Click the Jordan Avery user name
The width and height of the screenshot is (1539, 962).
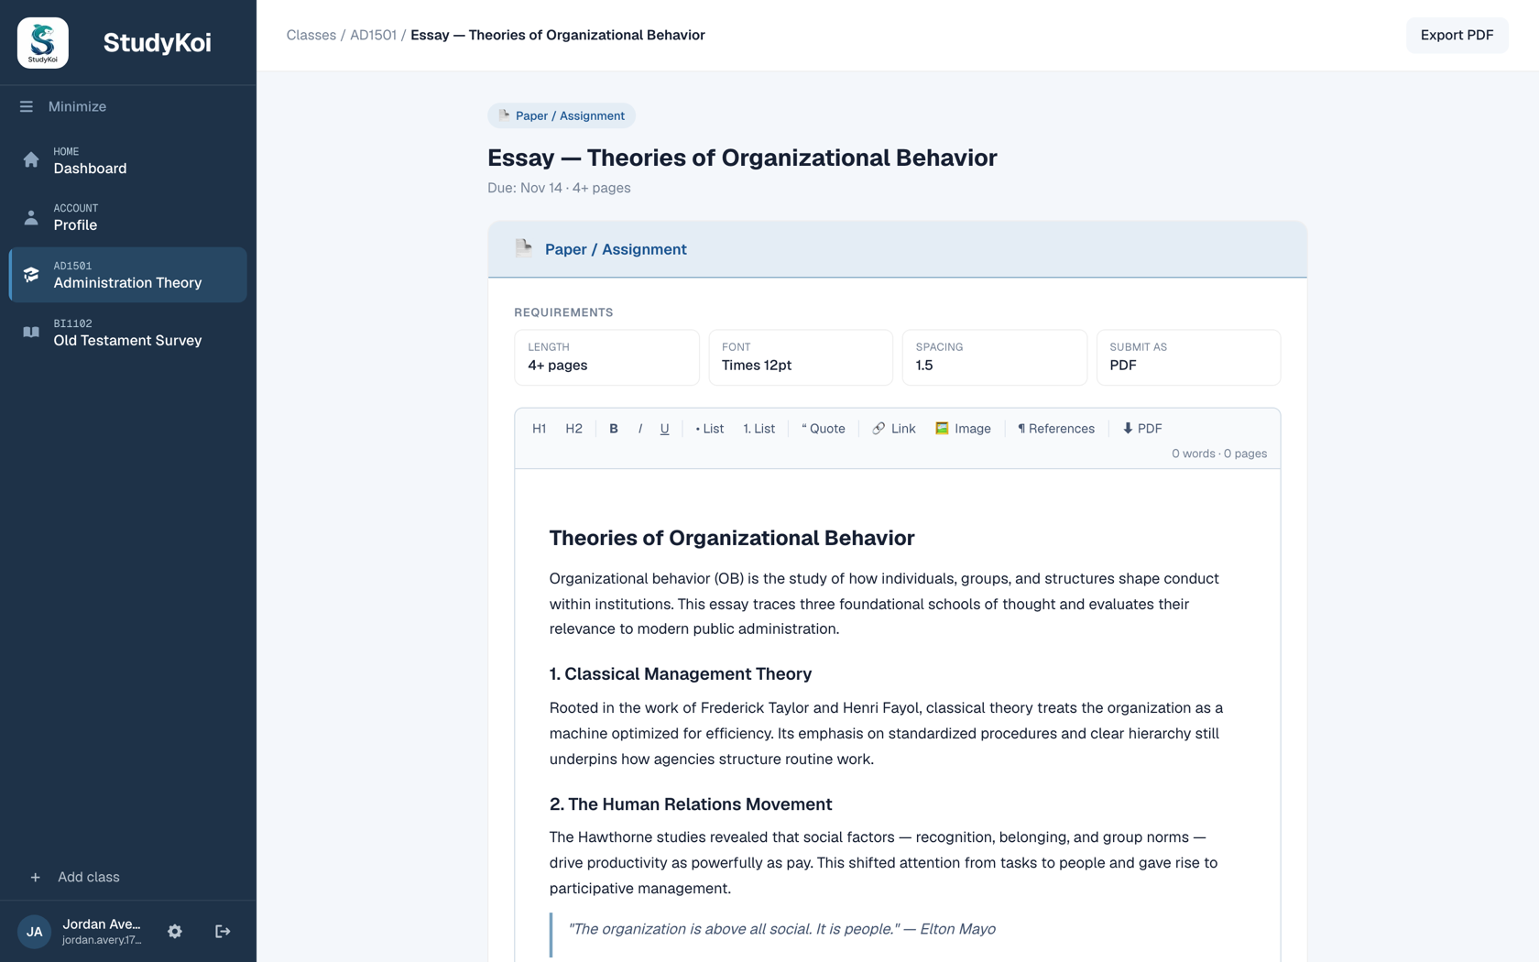[102, 924]
